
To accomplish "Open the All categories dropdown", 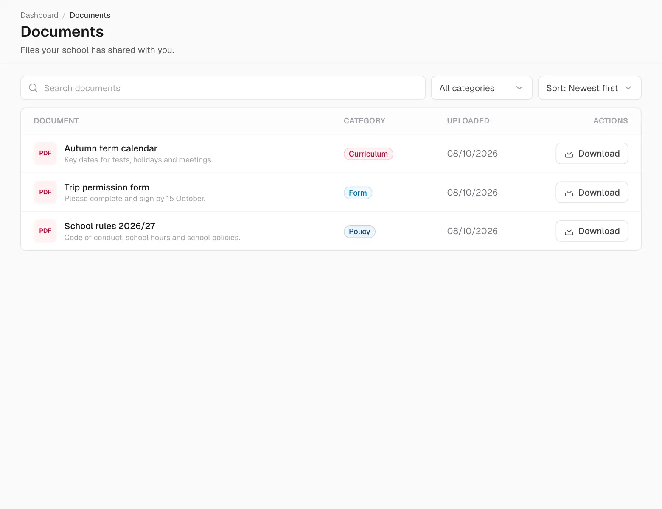I will (482, 88).
